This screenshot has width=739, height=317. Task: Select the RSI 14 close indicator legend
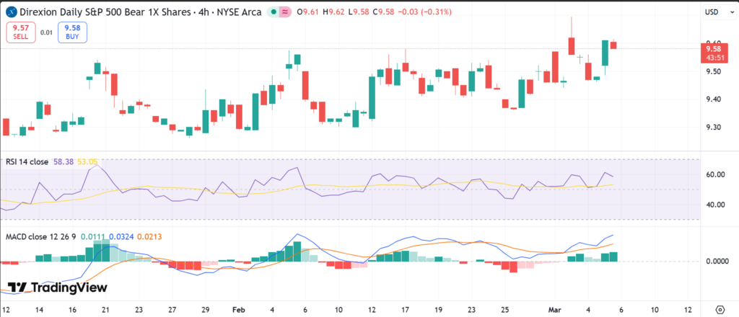point(27,162)
